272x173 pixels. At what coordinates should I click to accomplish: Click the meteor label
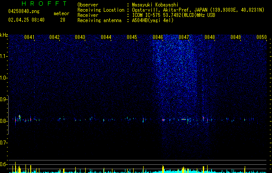pos(61,13)
